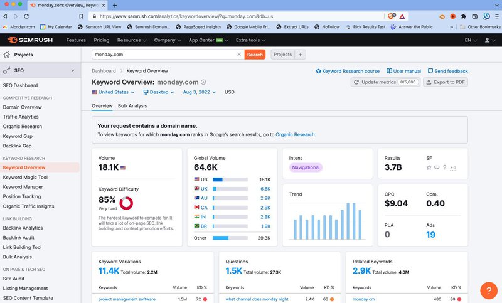Click the UK country link in Global Volume

204,189
